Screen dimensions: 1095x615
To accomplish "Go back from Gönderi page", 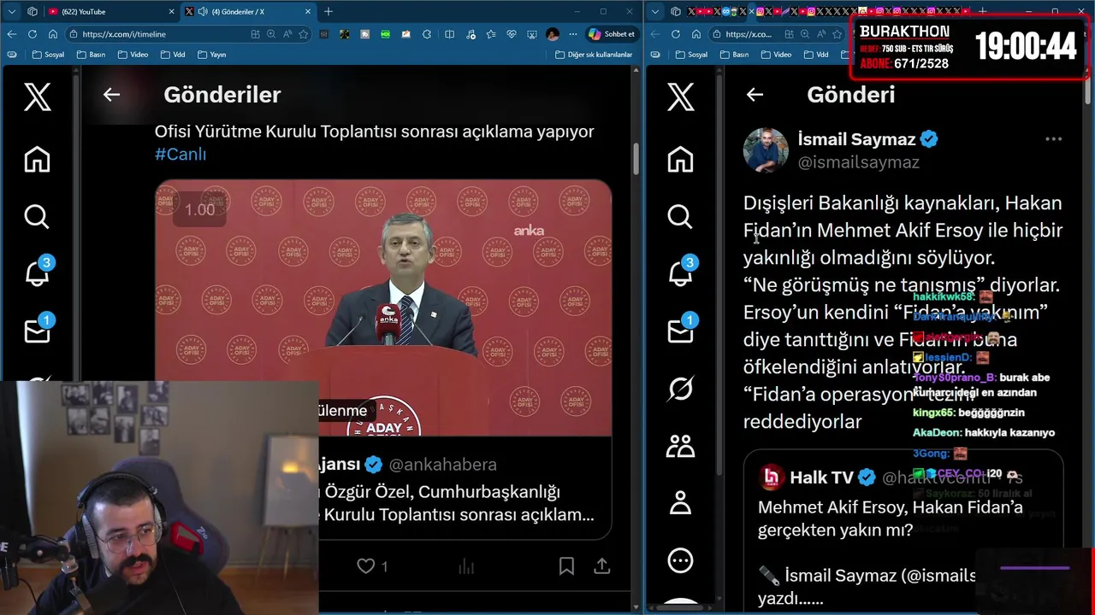I will (x=755, y=95).
